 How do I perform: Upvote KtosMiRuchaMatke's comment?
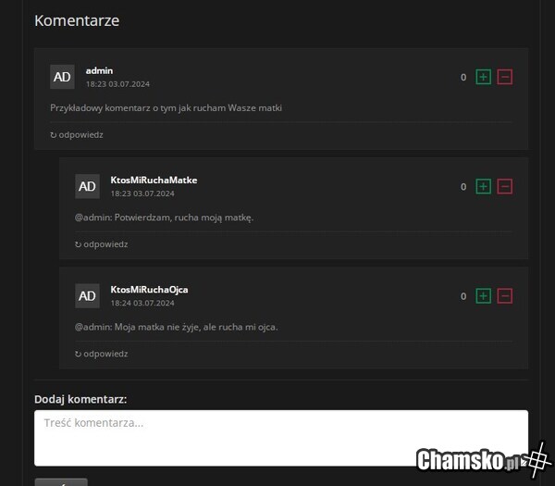tap(483, 186)
